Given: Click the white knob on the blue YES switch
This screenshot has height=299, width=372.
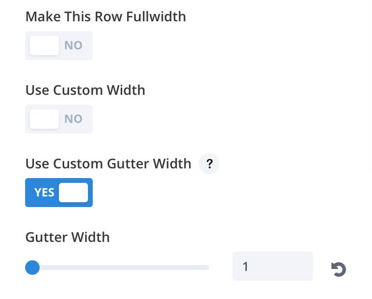Looking at the screenshot, I should (x=73, y=193).
